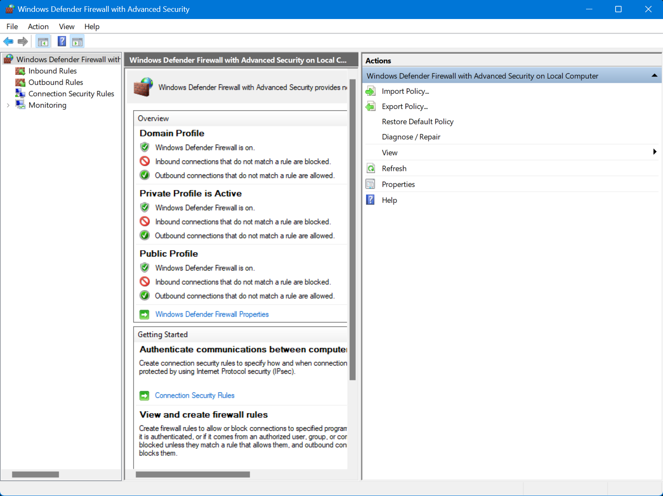Click the Monitoring tree icon
663x496 pixels.
click(20, 105)
